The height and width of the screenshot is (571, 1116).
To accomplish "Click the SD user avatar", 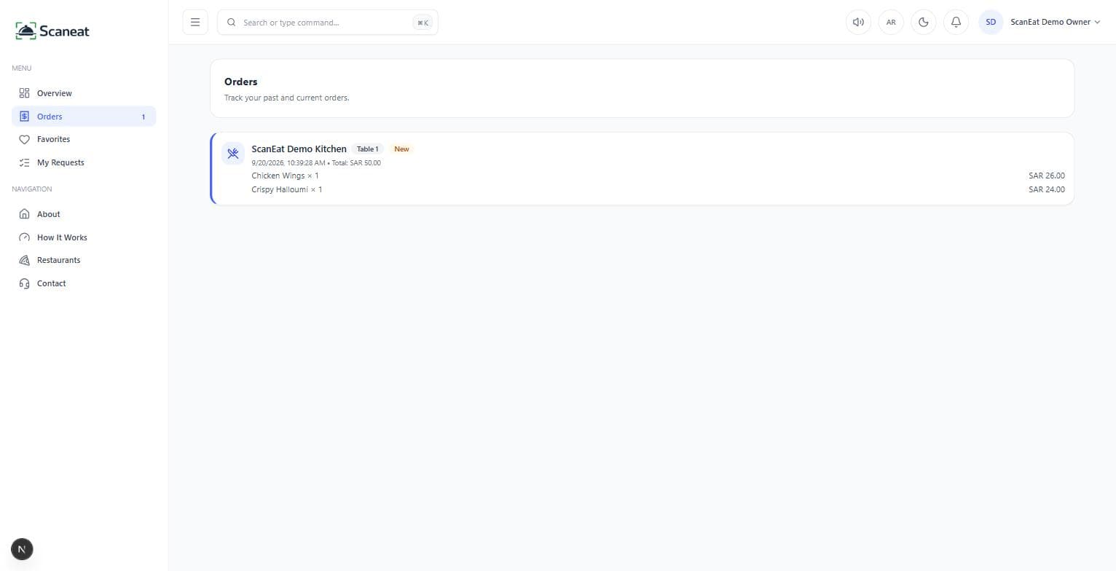I will 991,22.
